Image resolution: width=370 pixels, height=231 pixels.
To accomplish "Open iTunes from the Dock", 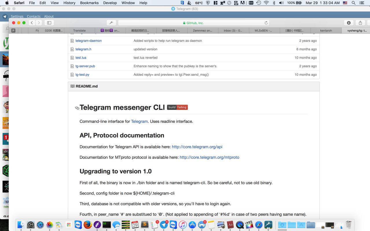I will (x=183, y=225).
